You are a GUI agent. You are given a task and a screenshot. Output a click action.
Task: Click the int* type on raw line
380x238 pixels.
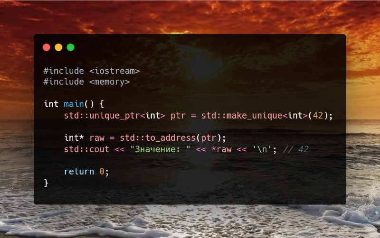[x=74, y=138]
